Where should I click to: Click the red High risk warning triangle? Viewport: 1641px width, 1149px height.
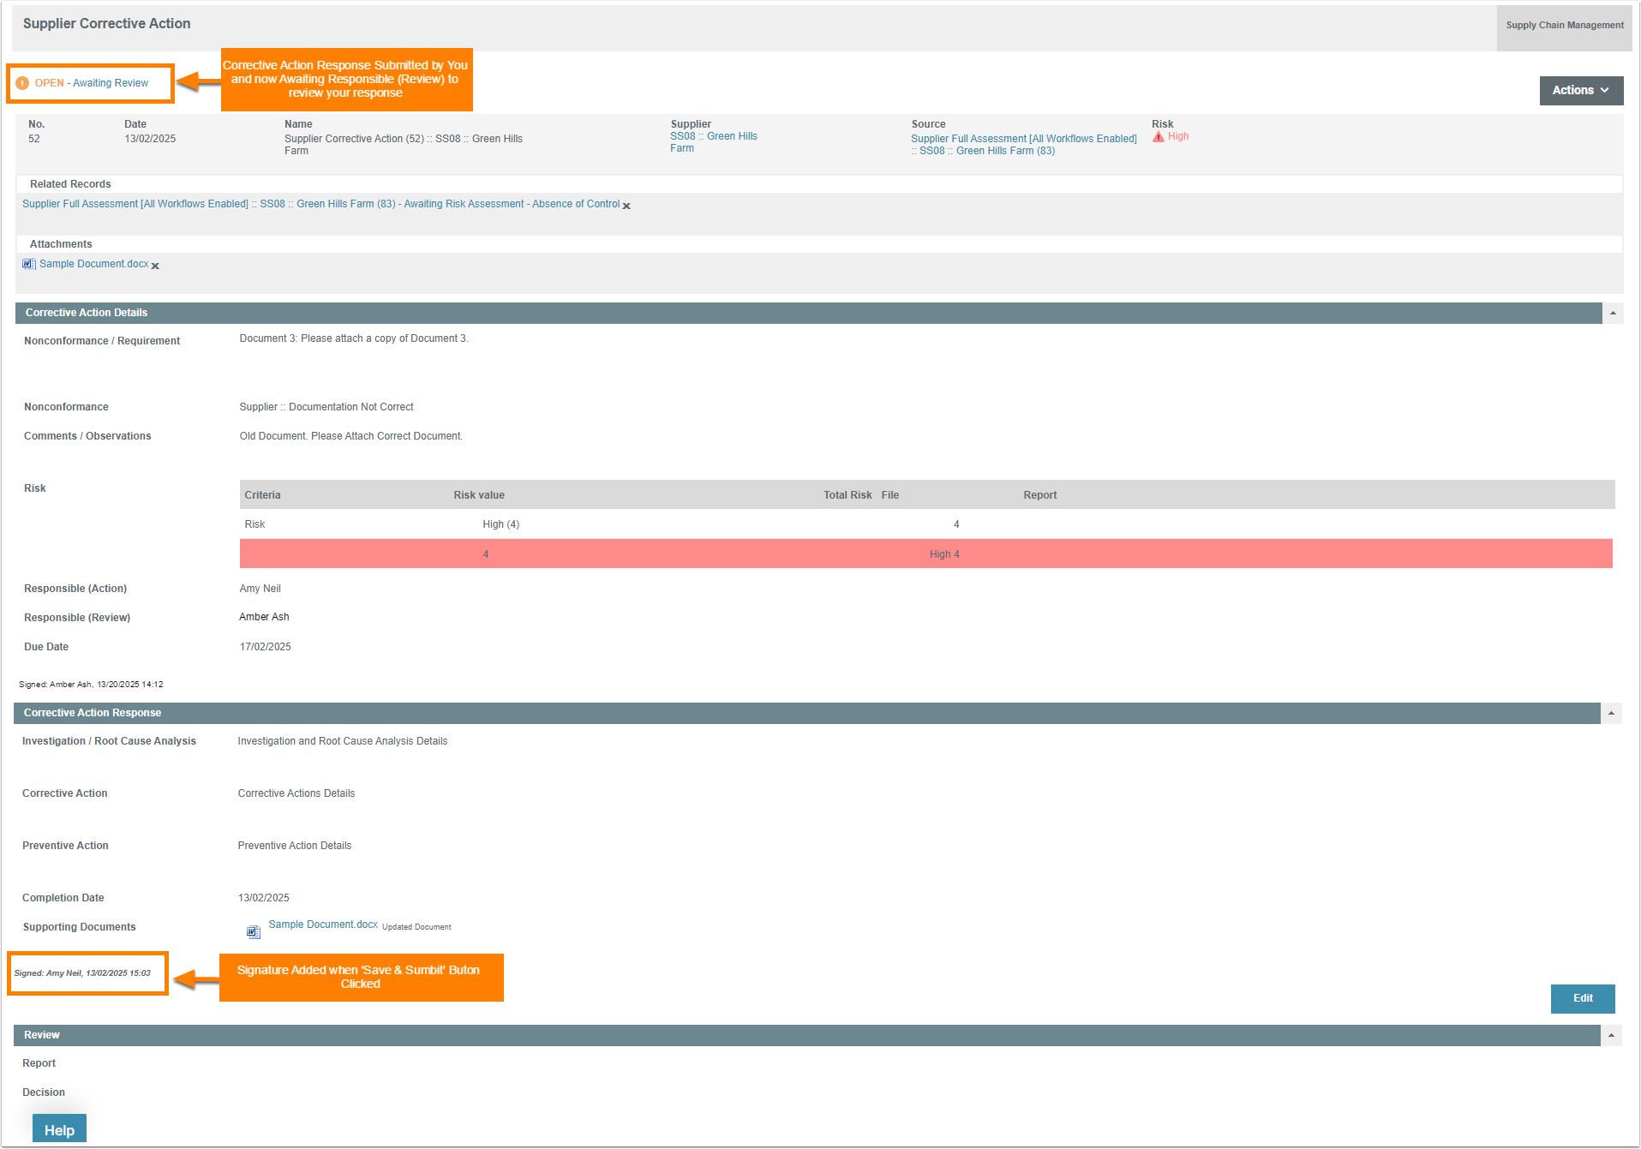point(1159,137)
